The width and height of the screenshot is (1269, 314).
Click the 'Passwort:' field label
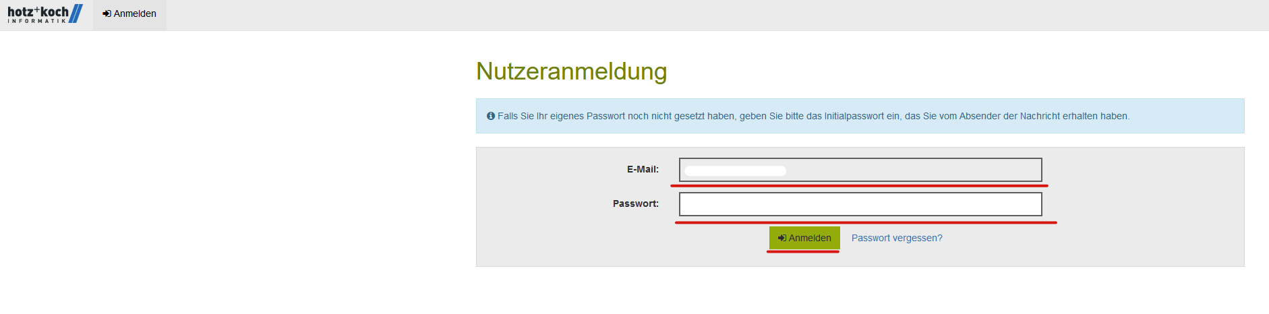tap(635, 203)
